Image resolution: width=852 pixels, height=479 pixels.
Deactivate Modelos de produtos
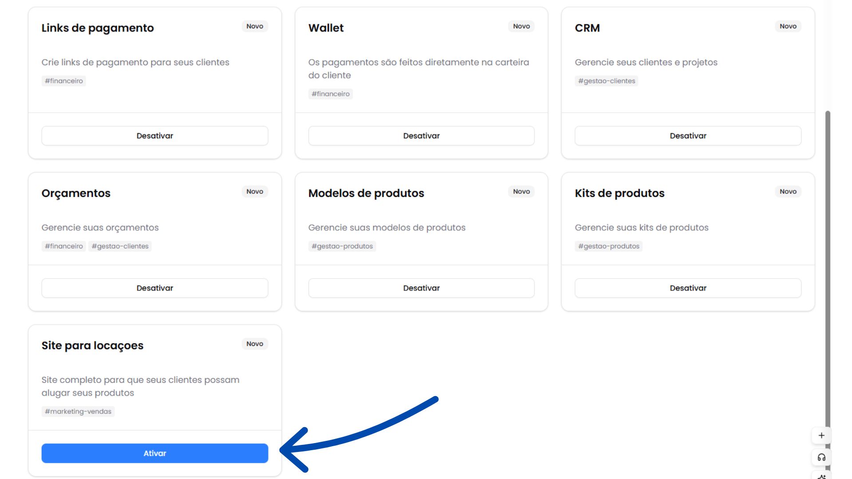pyautogui.click(x=421, y=288)
